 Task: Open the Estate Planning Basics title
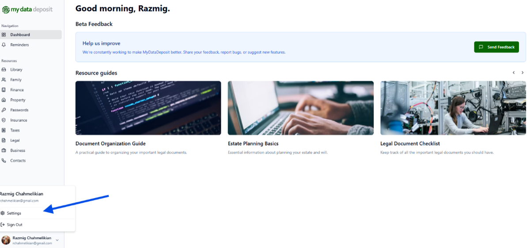coord(253,144)
